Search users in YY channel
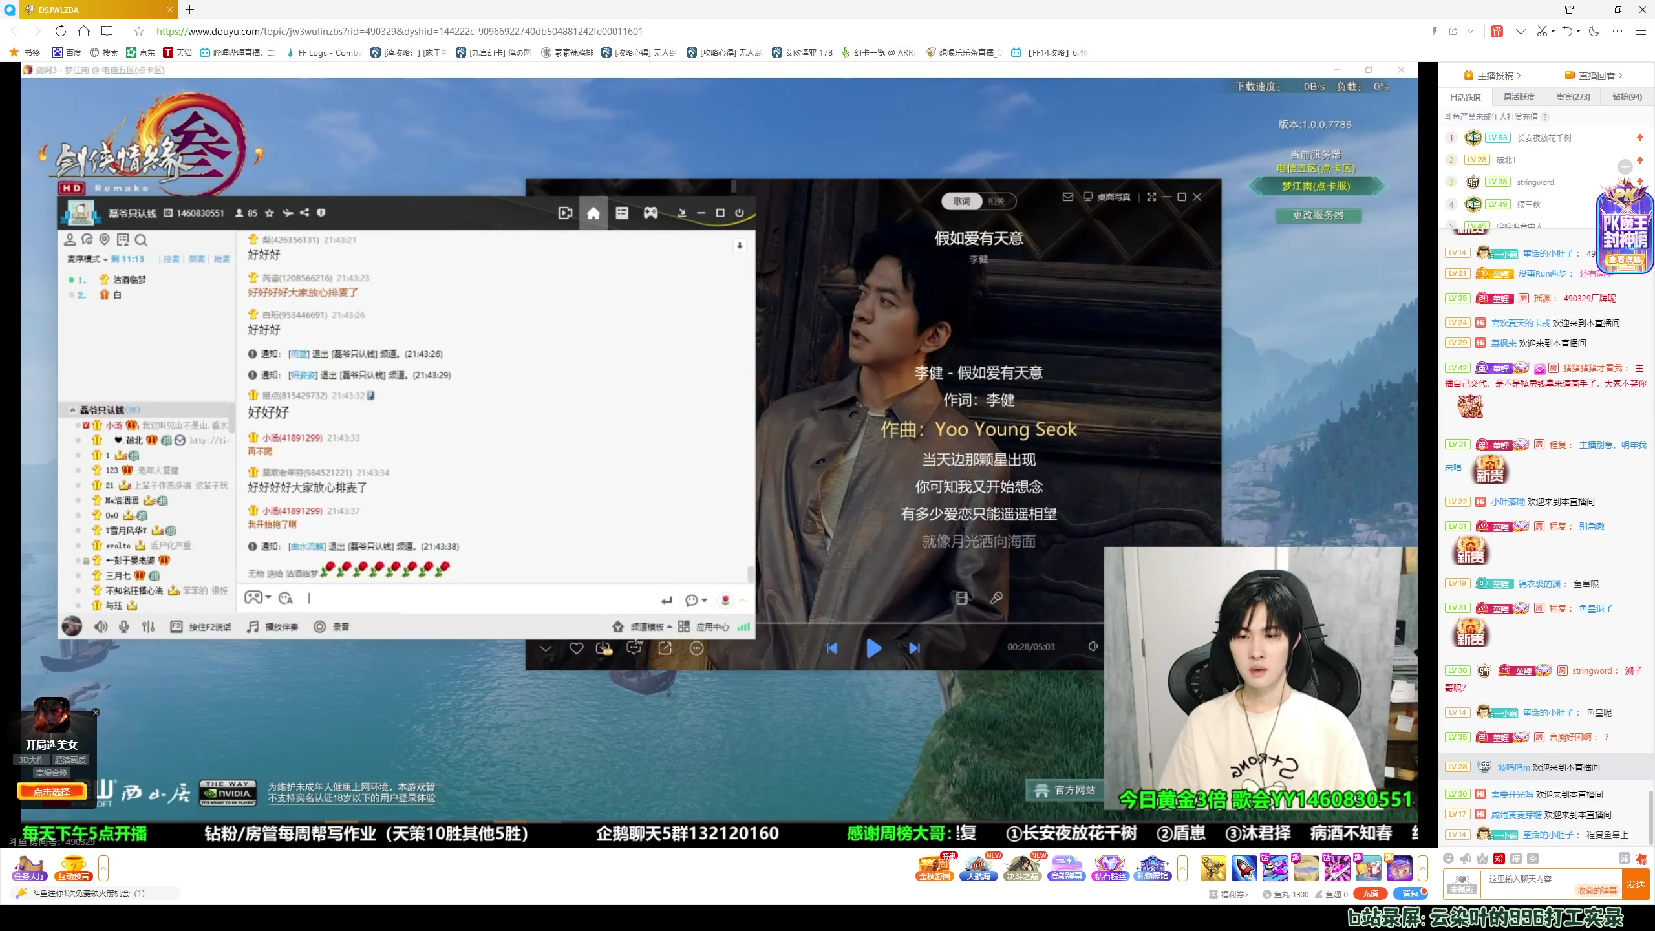1655x931 pixels. (x=141, y=240)
